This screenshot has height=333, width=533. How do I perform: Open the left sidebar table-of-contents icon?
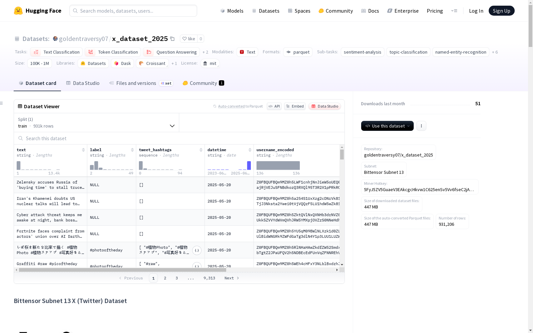point(2,103)
